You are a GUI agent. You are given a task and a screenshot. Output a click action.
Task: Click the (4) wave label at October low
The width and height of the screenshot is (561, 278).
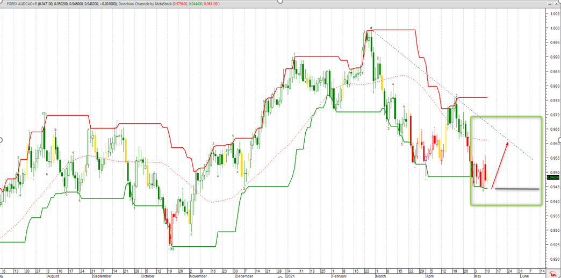[x=171, y=249]
